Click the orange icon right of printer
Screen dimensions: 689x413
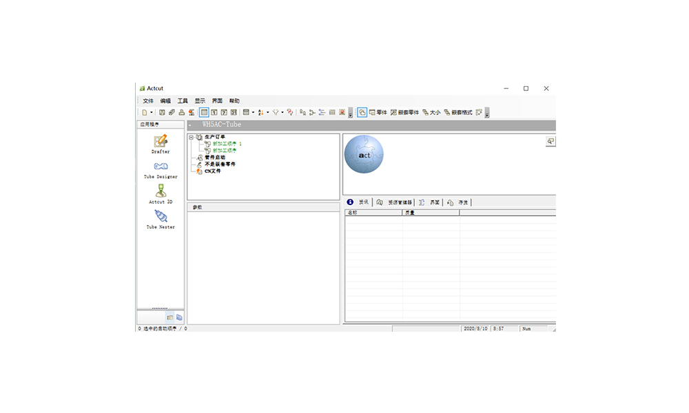point(191,112)
